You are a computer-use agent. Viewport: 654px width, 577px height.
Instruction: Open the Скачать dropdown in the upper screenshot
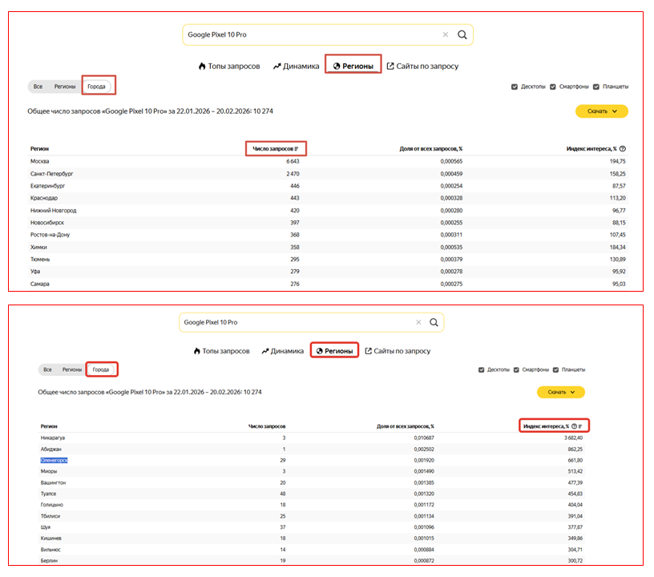coord(602,111)
